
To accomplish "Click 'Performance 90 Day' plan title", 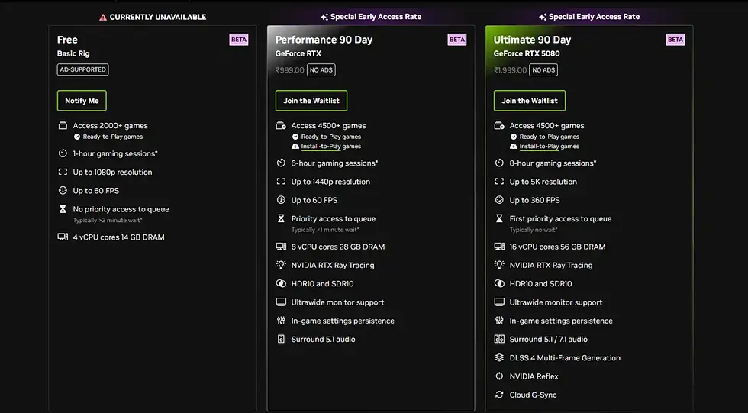I will point(324,40).
